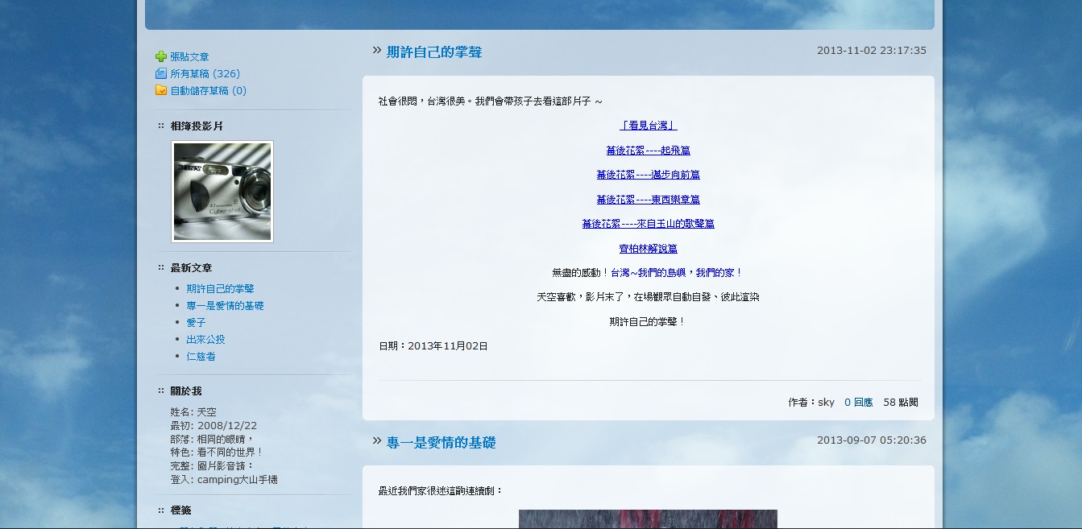This screenshot has width=1082, height=529.
Task: Open 幕後花絮----來自玉山的歌聲篇 link
Action: click(648, 224)
